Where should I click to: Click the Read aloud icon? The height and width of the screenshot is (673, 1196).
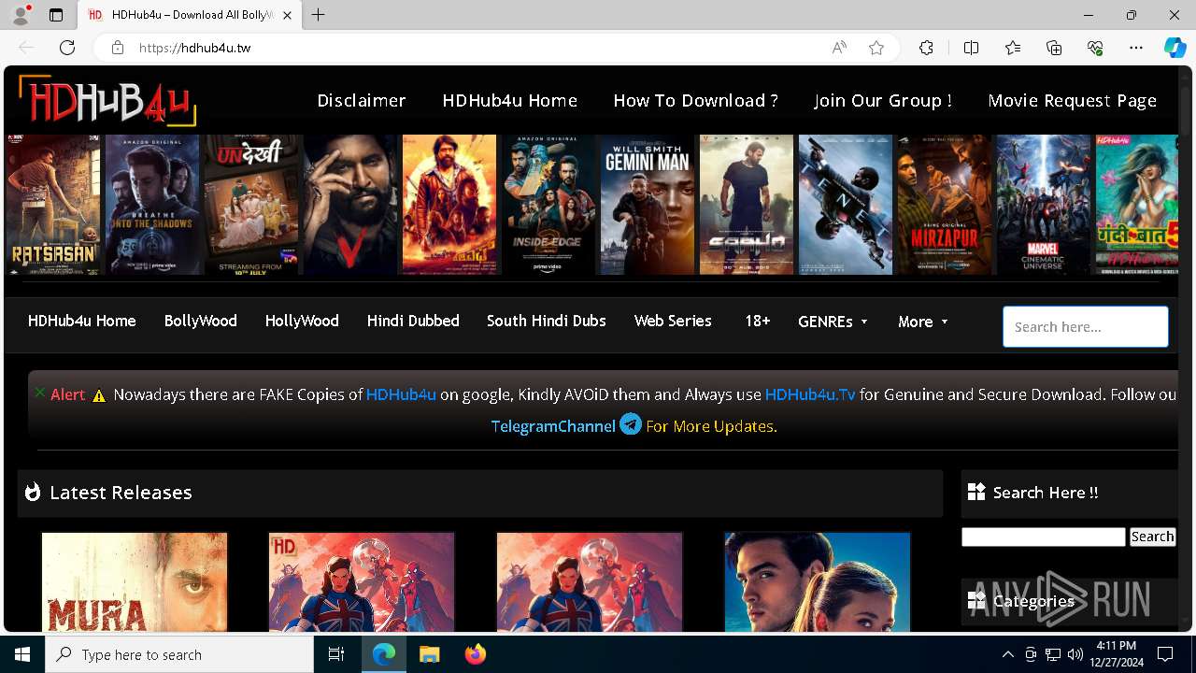click(839, 48)
